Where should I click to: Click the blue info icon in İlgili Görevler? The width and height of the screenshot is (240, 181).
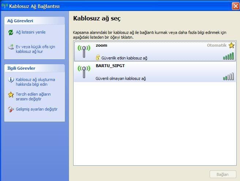point(11,80)
